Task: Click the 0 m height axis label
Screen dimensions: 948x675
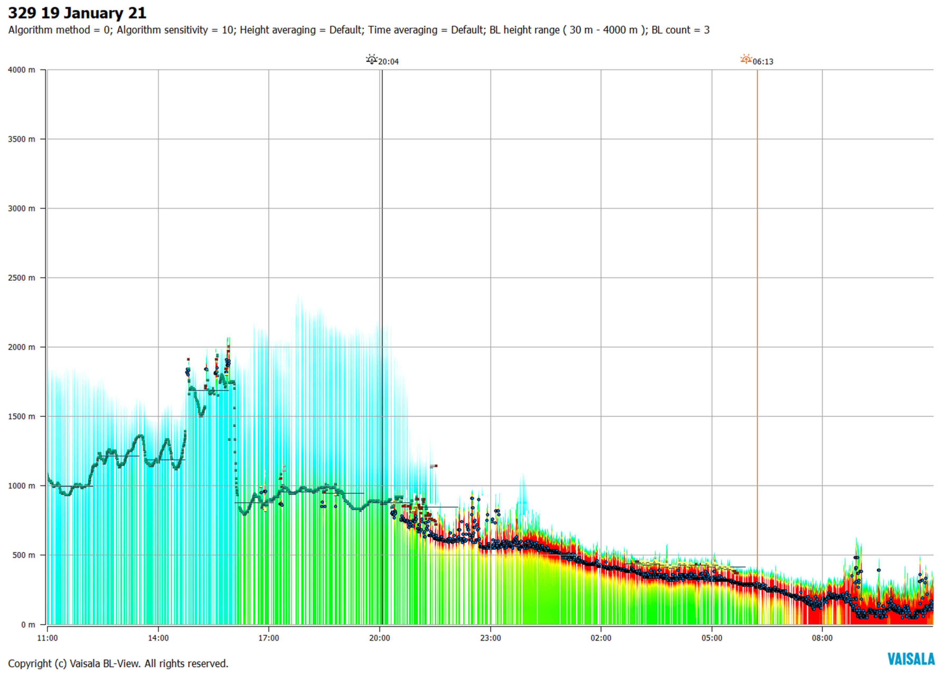Action: click(x=28, y=624)
